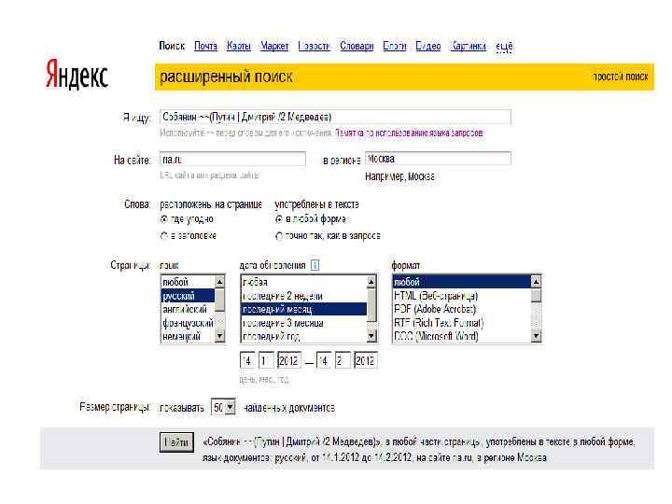Select французский in the language list

tap(188, 323)
